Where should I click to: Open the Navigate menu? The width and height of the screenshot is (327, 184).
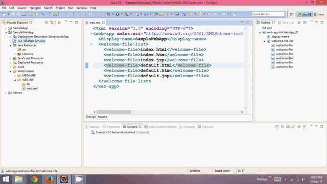pos(35,8)
